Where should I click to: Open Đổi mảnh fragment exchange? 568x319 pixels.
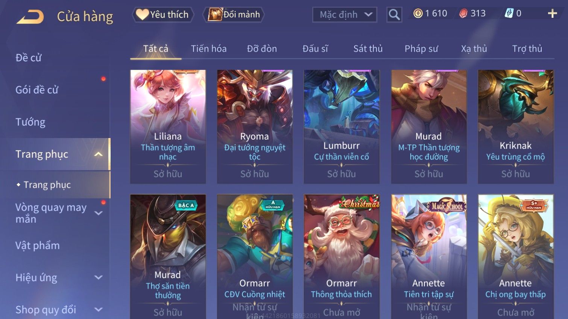234,15
